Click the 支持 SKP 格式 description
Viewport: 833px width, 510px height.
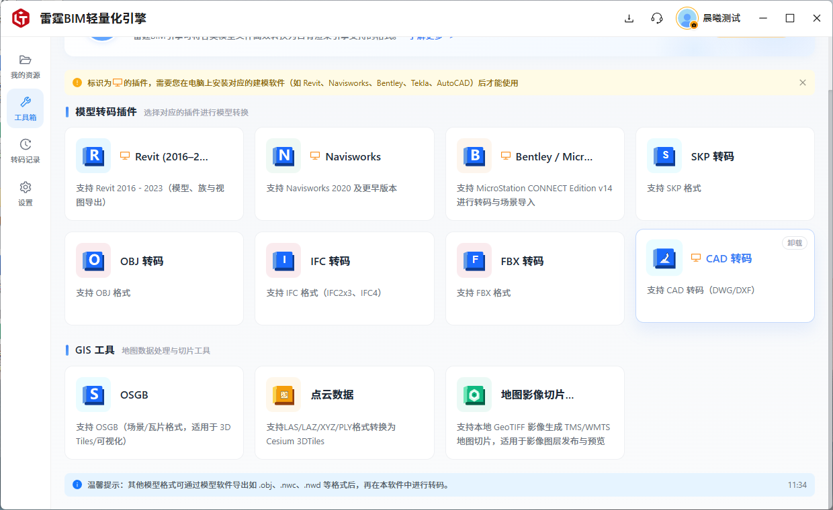pos(674,189)
